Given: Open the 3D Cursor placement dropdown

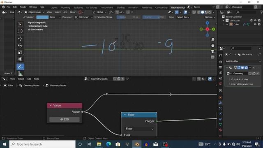Looking at the screenshot, I should [x=84, y=17].
